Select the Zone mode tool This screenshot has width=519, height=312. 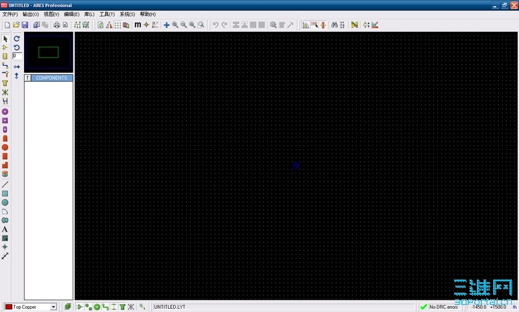click(x=5, y=84)
